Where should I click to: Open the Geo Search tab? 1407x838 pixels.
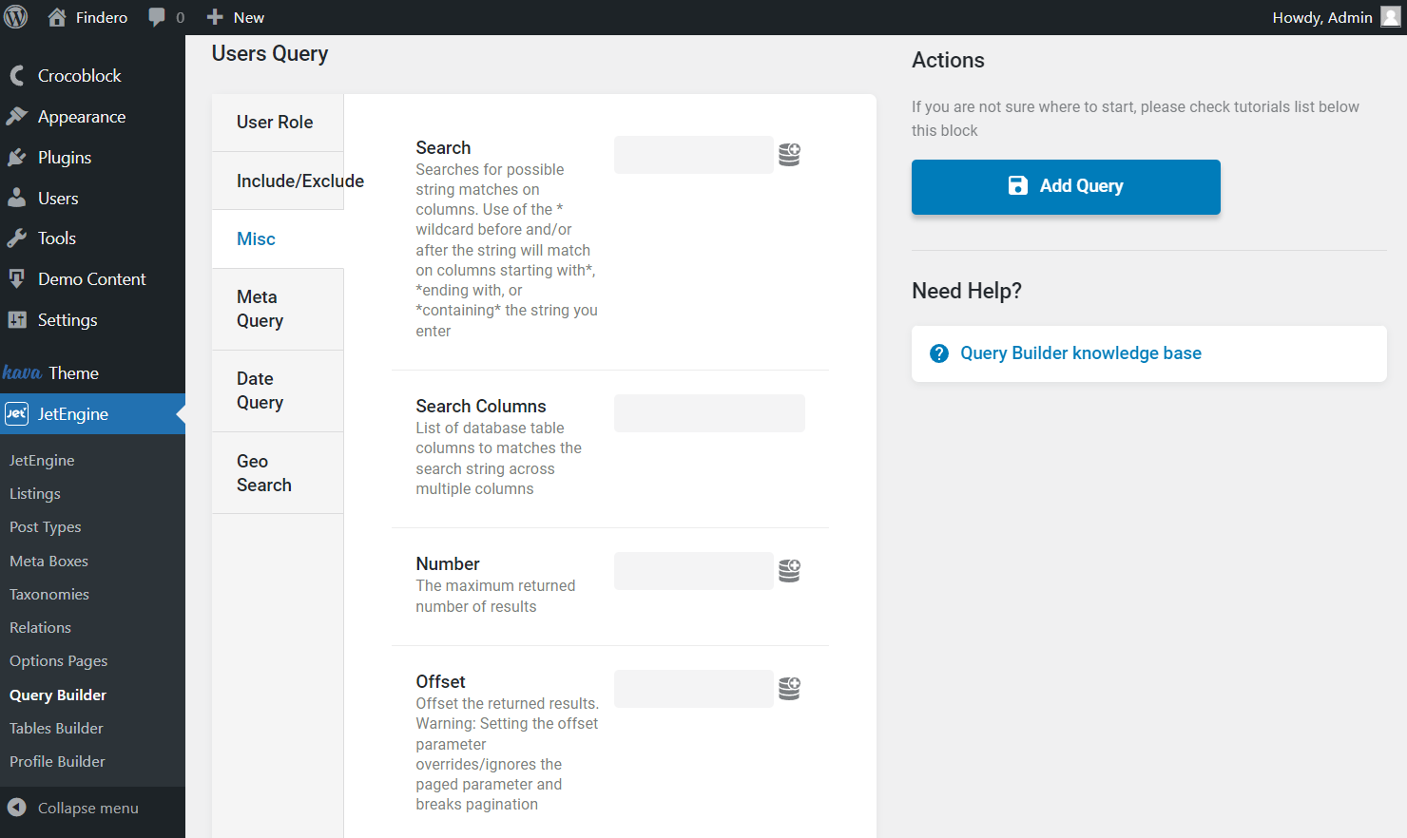(x=278, y=472)
